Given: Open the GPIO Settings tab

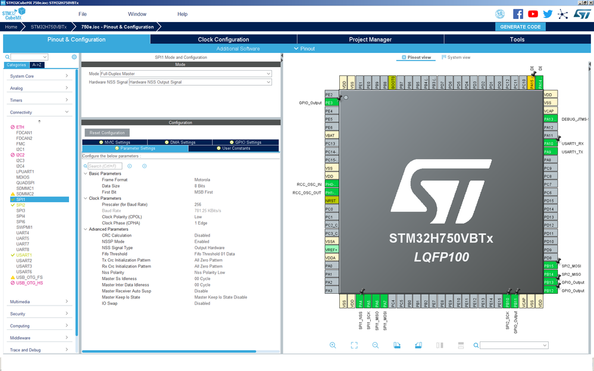Looking at the screenshot, I should 245,142.
